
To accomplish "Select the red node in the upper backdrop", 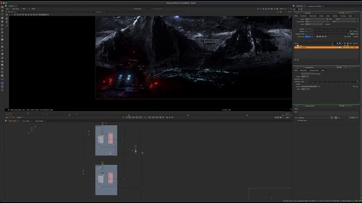I will 111,138.
